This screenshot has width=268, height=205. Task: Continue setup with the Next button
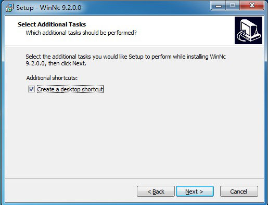tap(195, 192)
